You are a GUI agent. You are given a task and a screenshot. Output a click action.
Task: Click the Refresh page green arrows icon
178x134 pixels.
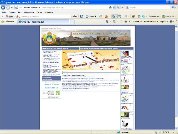[x=118, y=8]
